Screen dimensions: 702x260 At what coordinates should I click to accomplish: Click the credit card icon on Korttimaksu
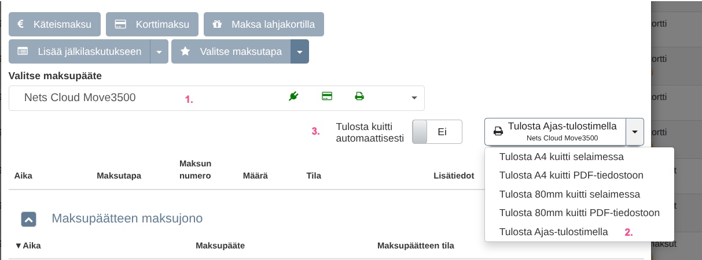tap(120, 25)
